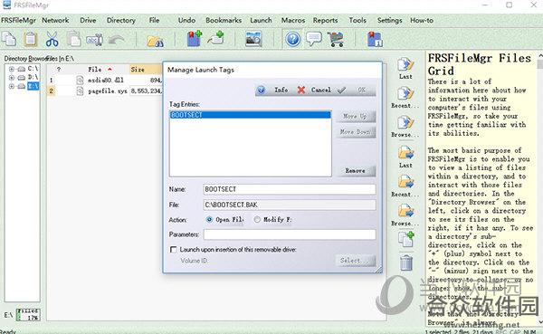Open the Tools menu
Screen dimensions: 543x334
pos(357,21)
